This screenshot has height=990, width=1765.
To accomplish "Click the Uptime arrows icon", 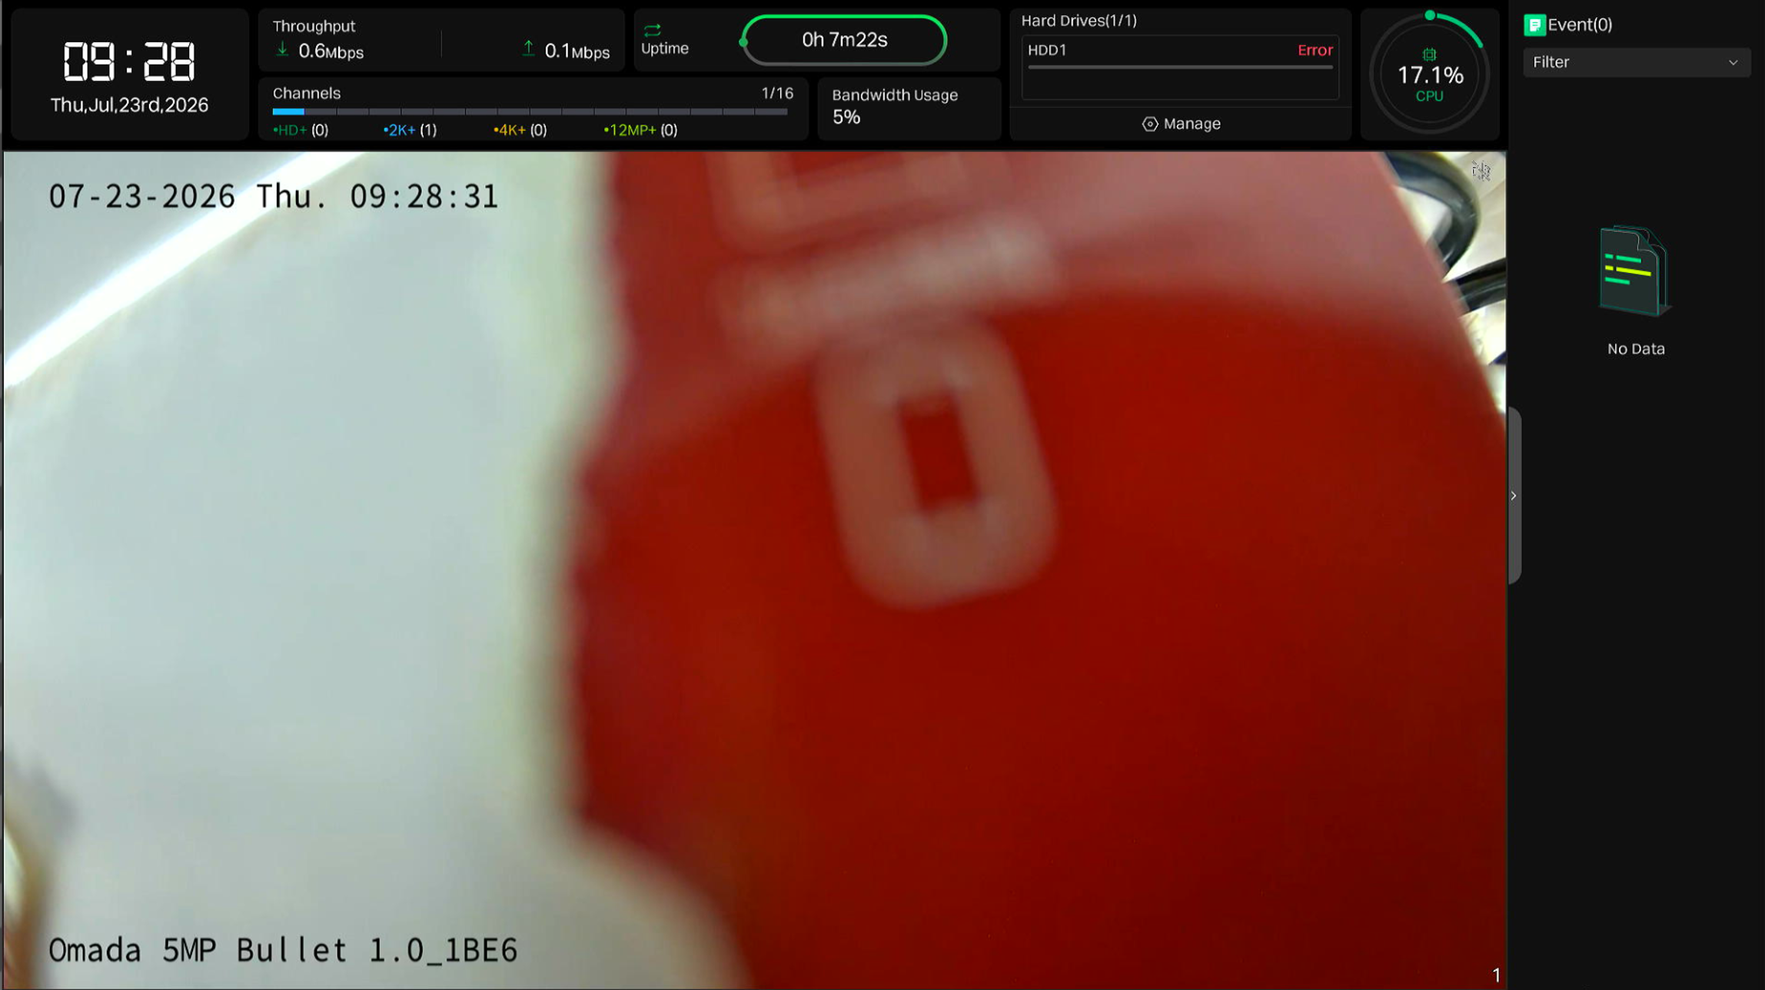I will tap(652, 30).
